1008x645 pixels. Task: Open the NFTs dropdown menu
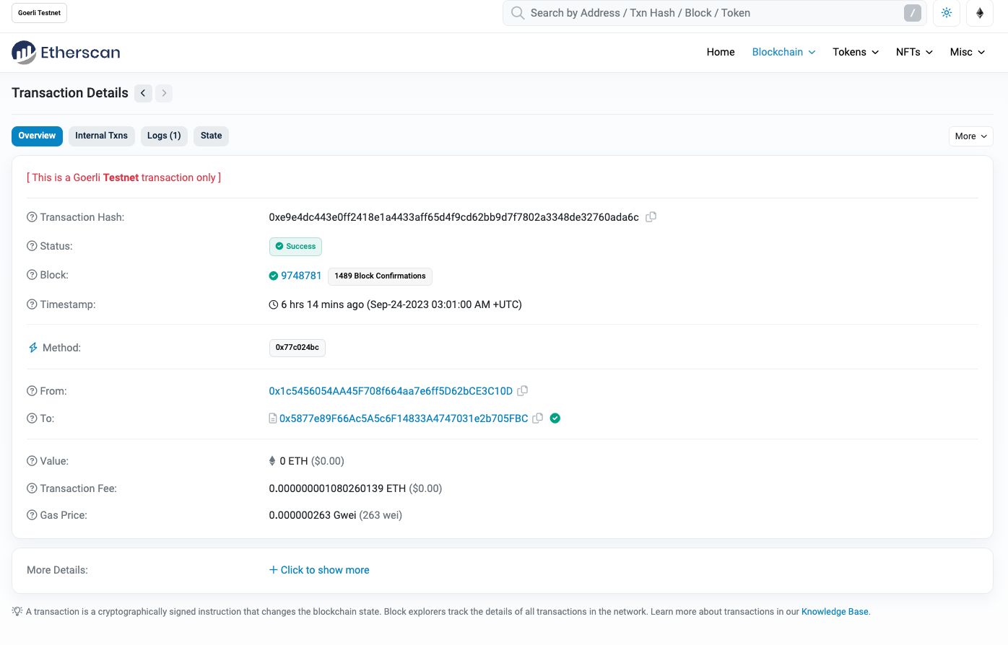pyautogui.click(x=914, y=52)
